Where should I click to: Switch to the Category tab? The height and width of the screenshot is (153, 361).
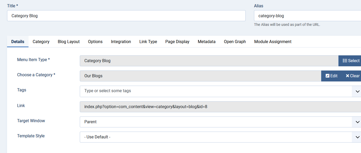(41, 42)
